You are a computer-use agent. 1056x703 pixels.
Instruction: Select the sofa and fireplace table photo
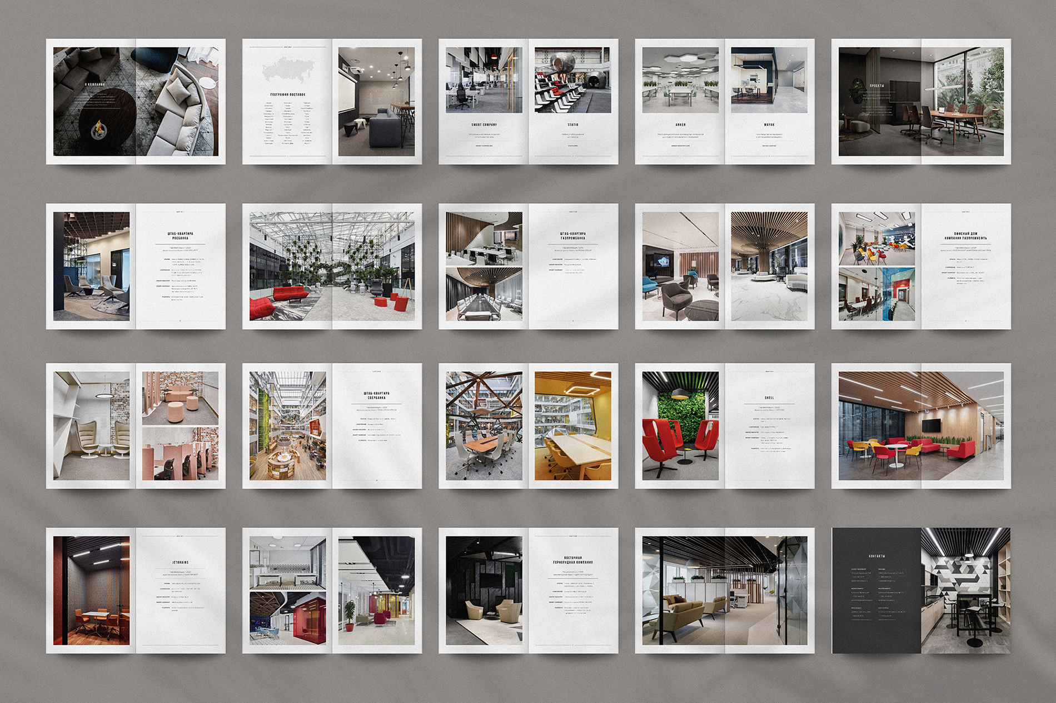136,102
